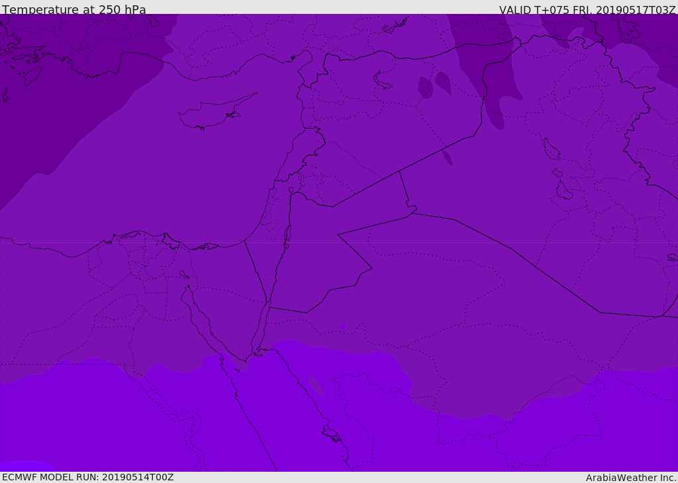Click the 'VALID T+075 FRI. 20190517T03Z' label
The height and width of the screenshot is (483, 678).
pos(587,9)
